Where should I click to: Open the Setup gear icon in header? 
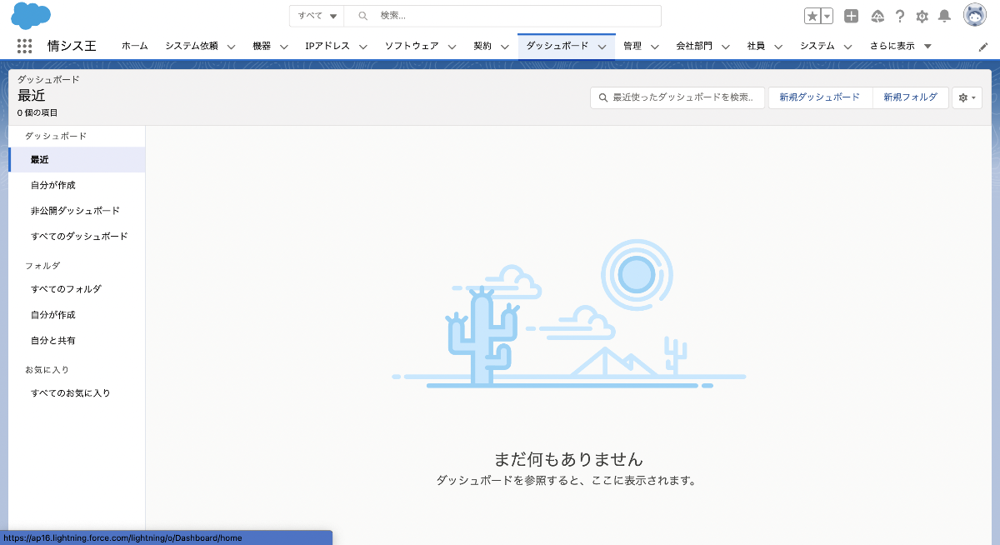coord(922,16)
